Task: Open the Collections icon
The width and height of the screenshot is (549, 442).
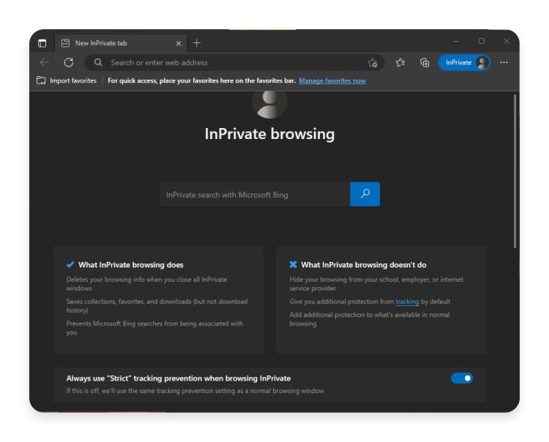Action: click(x=425, y=63)
